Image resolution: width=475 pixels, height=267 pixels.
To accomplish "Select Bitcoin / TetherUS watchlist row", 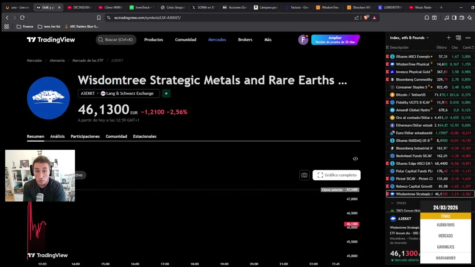I will (430, 95).
